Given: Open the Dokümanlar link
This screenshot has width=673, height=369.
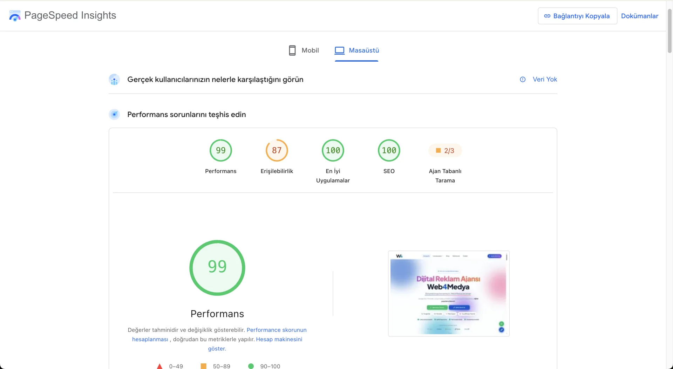Looking at the screenshot, I should coord(639,16).
